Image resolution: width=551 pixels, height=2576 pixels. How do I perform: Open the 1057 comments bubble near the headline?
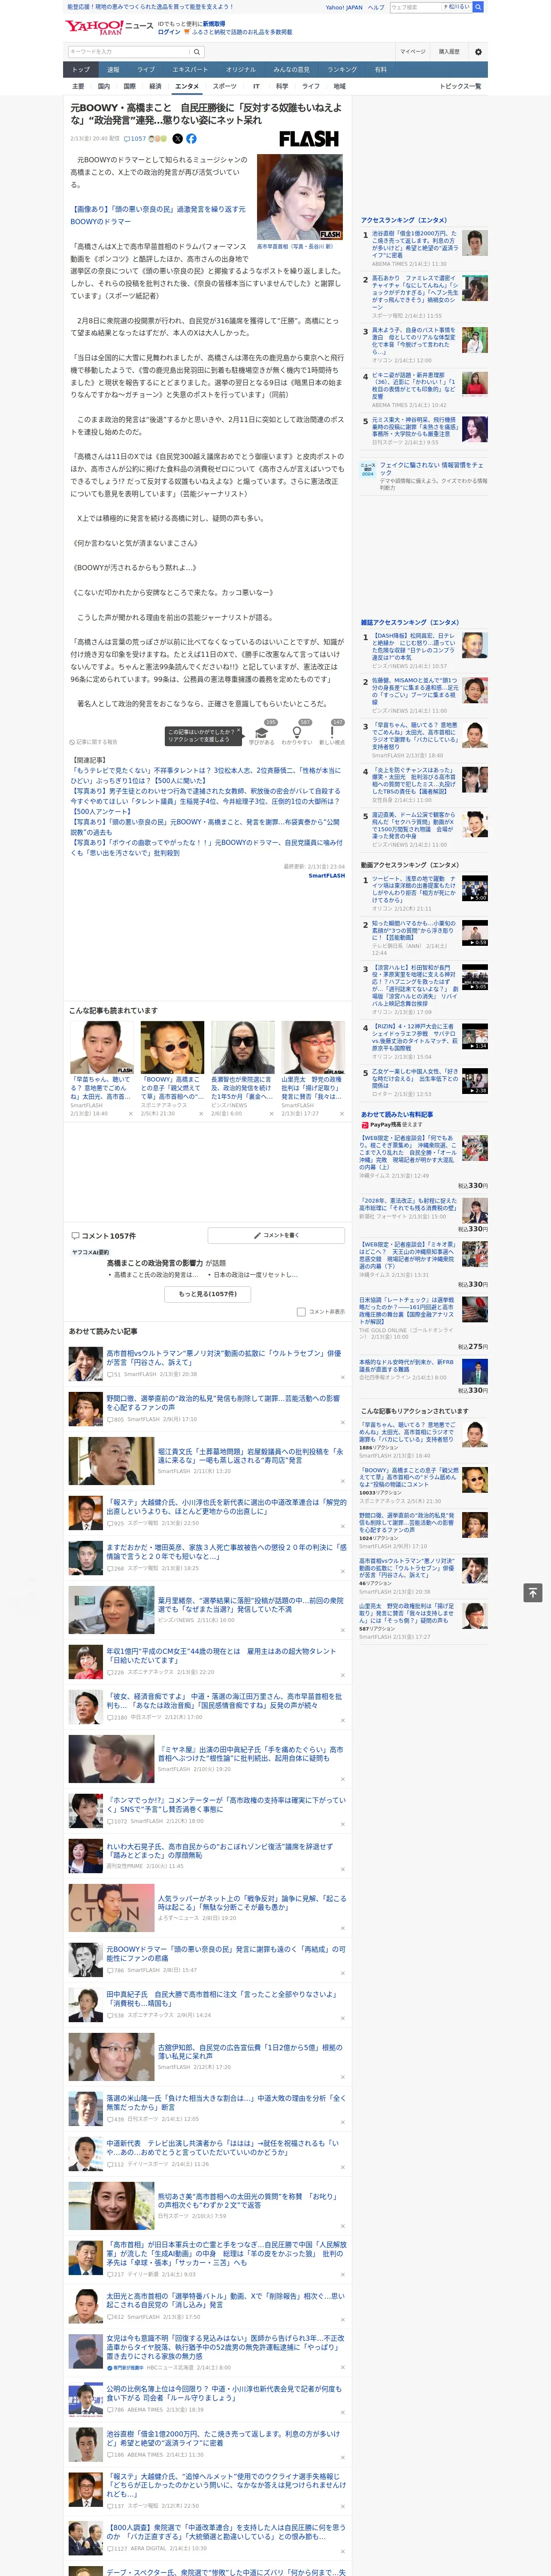[x=135, y=139]
